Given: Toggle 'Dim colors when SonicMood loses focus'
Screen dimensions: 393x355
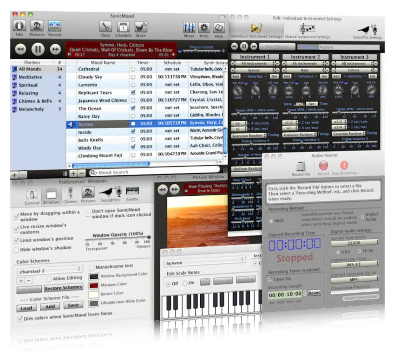Looking at the screenshot, I should coord(20,319).
